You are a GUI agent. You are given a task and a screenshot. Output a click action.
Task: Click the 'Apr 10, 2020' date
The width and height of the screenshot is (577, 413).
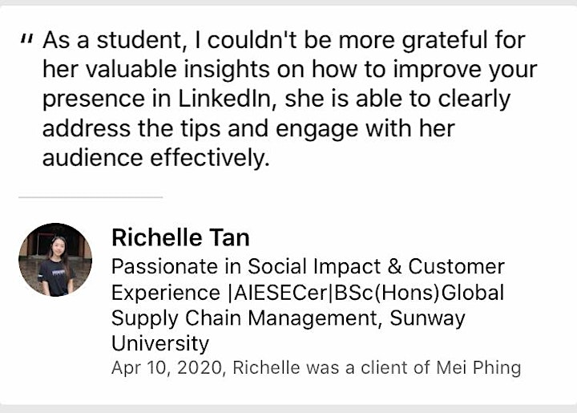tap(167, 368)
